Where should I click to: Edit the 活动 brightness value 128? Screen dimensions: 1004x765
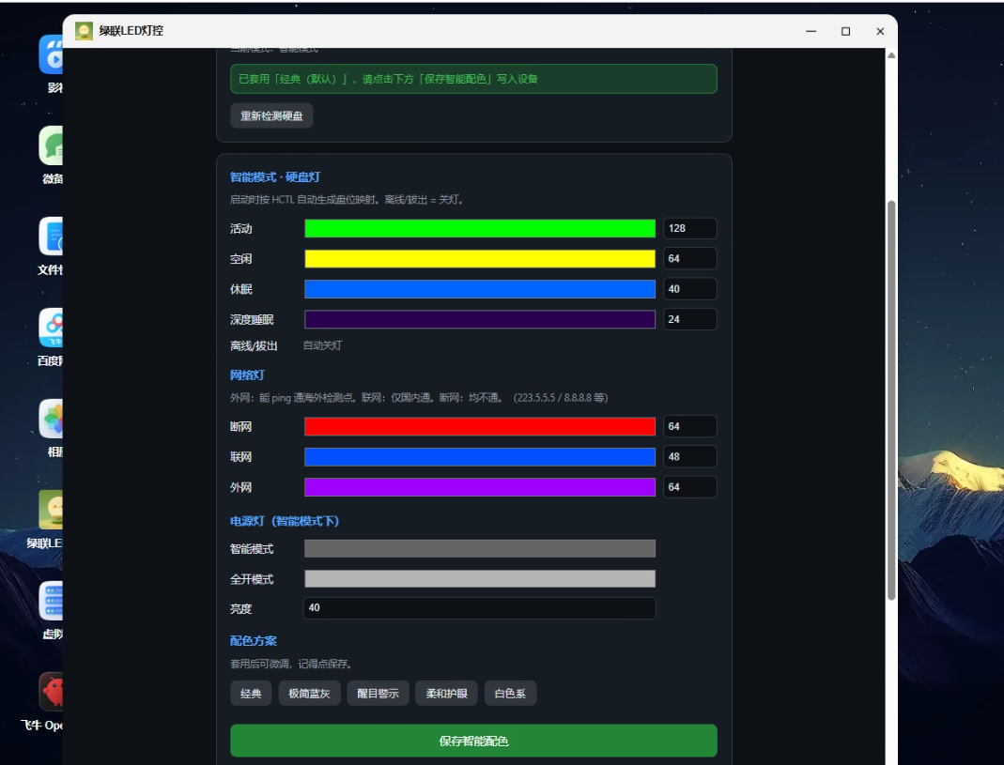[x=690, y=228]
